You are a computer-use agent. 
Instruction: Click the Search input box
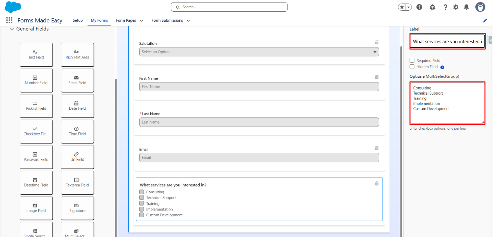tap(229, 7)
